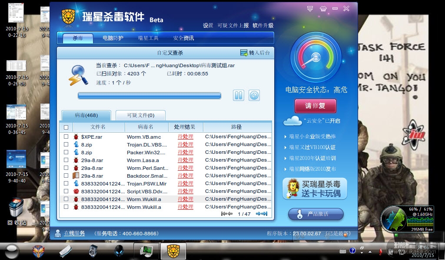Click the door icon for Backdoor.Smal row
445x260 pixels.
76,175
